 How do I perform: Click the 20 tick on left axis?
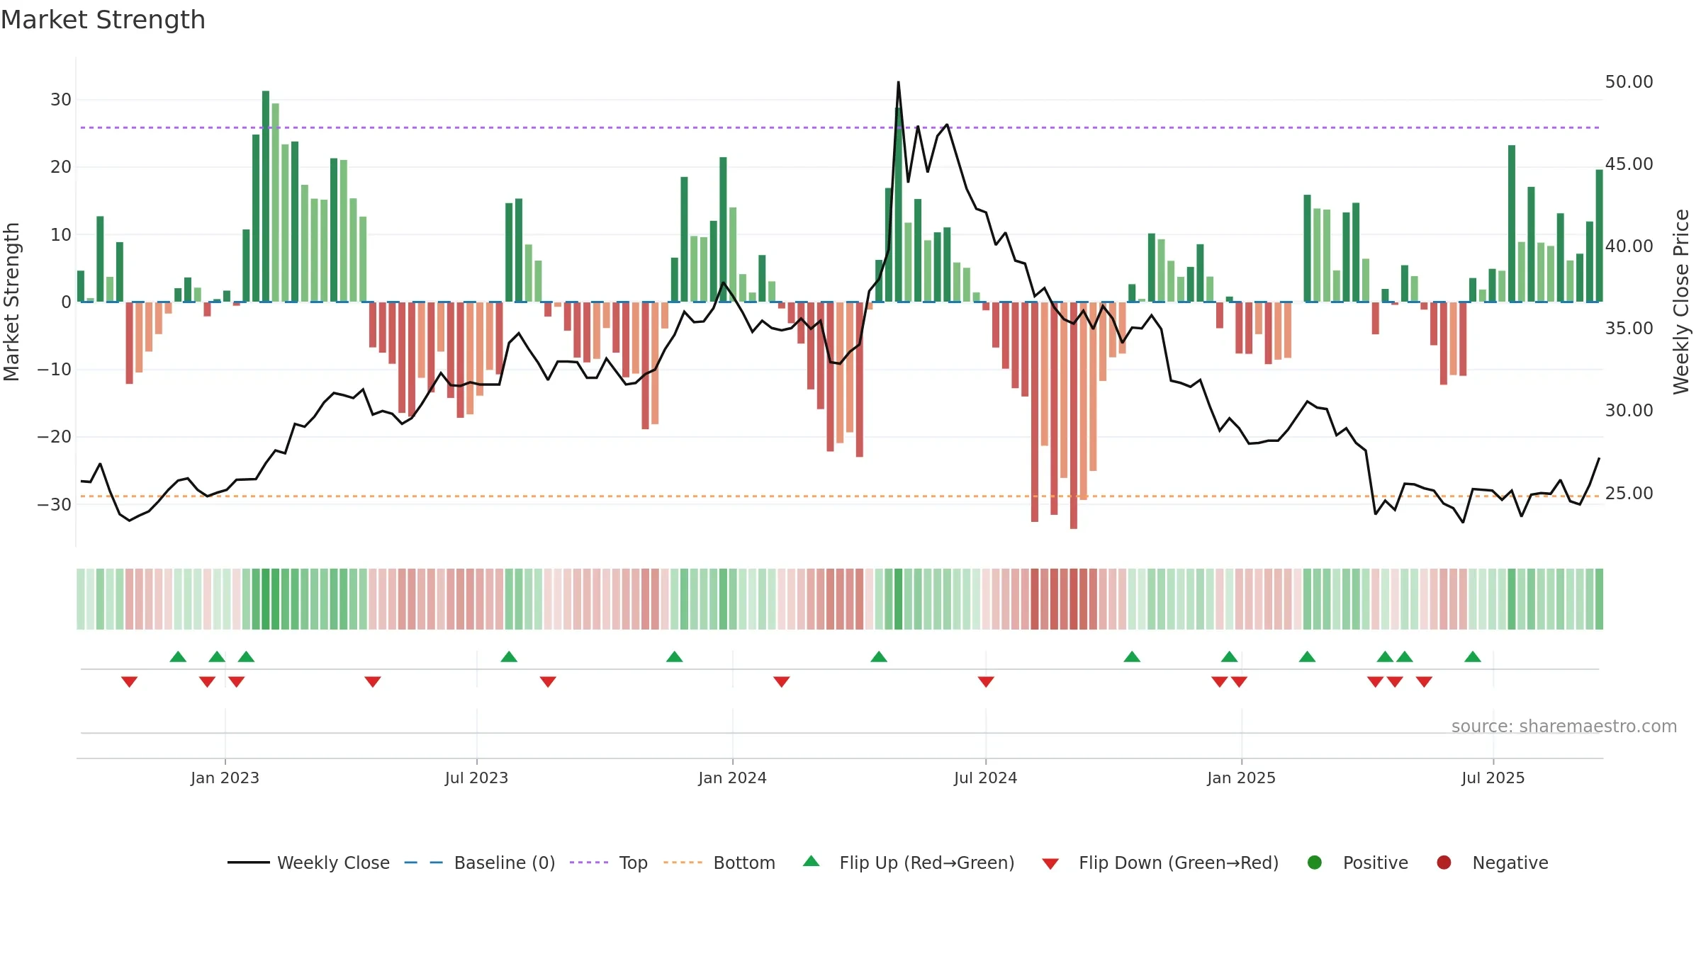coord(61,167)
